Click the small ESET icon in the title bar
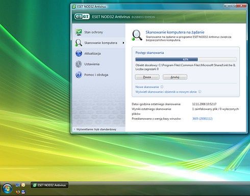 pyautogui.click(x=74, y=7)
